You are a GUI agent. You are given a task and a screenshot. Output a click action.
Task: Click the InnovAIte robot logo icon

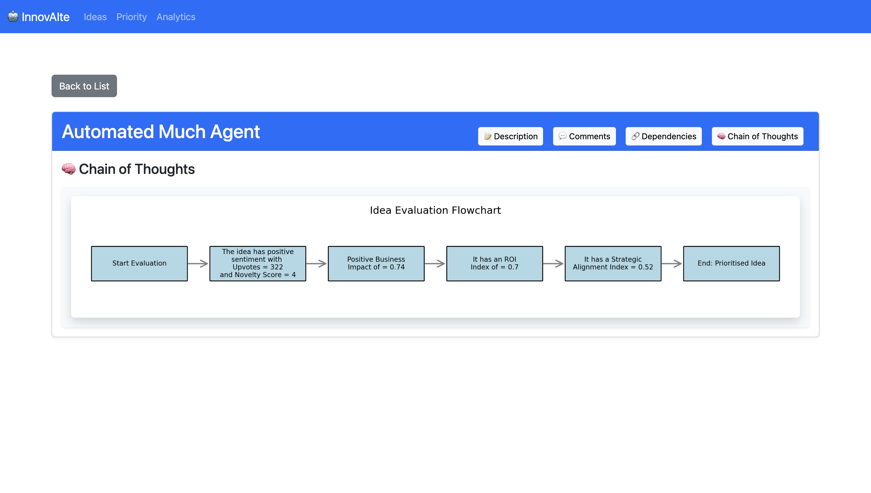pyautogui.click(x=13, y=16)
